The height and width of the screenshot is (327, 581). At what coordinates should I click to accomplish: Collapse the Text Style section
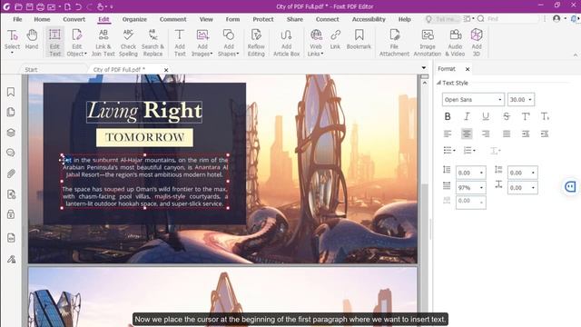438,83
